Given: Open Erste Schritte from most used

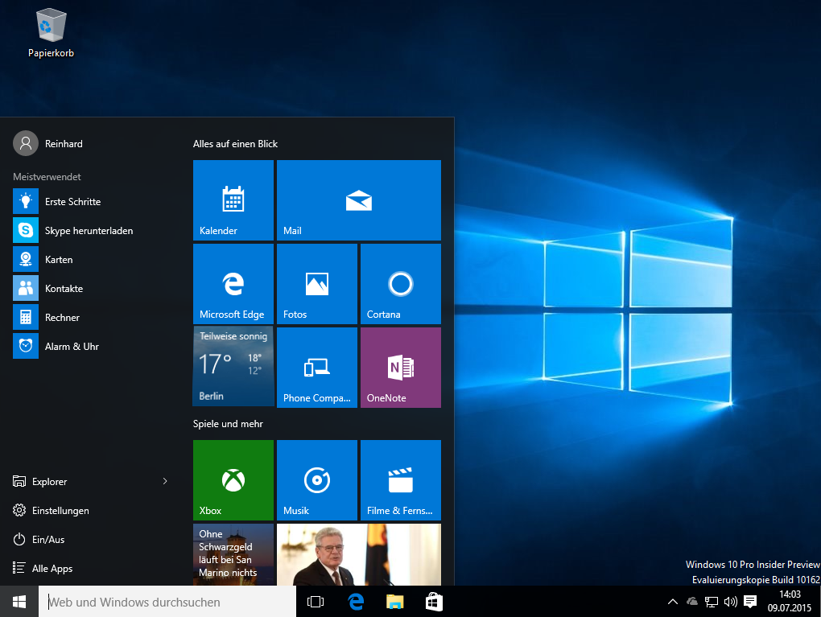Looking at the screenshot, I should pos(92,201).
